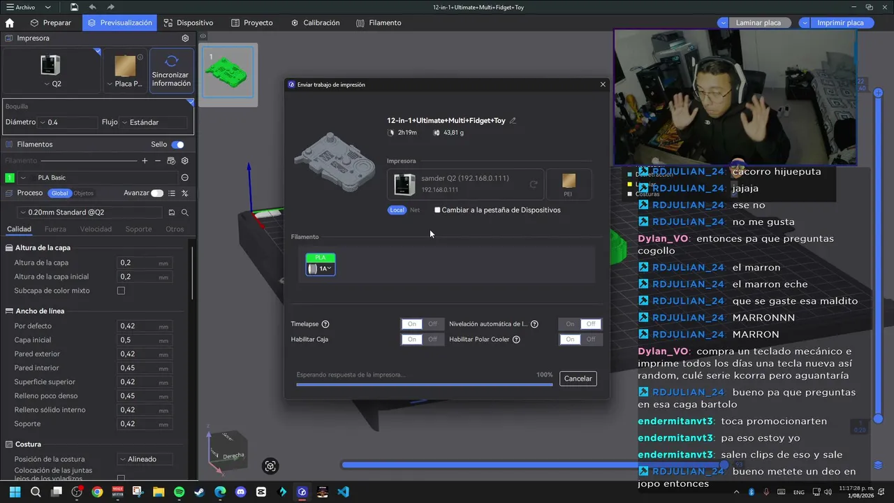The width and height of the screenshot is (894, 503).
Task: Collapse the sidebar with the arrows icon
Action: [203, 36]
